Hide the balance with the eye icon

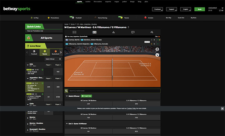click(x=222, y=11)
